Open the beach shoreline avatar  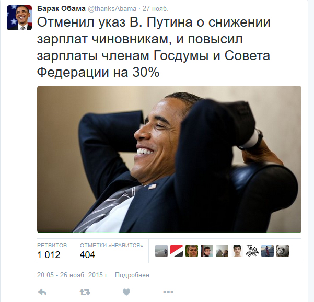coord(161,251)
